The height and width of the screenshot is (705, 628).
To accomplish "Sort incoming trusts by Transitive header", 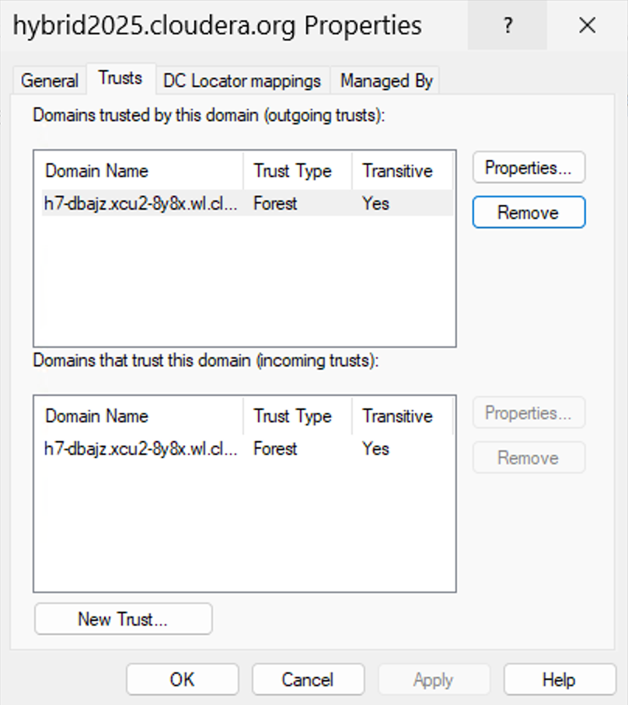I will click(x=402, y=416).
